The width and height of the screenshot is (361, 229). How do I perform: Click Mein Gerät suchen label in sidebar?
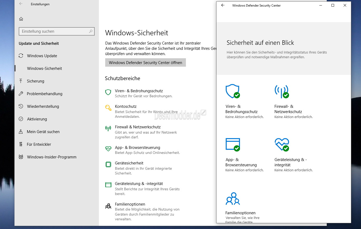(x=43, y=131)
